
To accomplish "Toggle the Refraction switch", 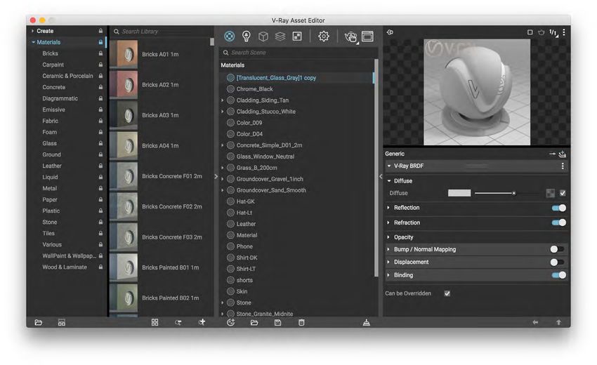I will (559, 223).
